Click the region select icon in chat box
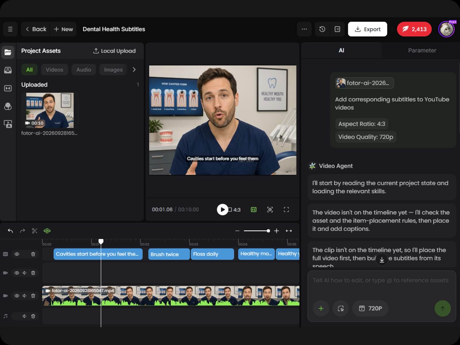460x345 pixels. [341, 308]
